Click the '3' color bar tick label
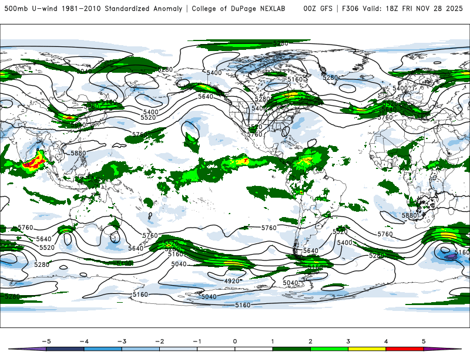This screenshot has width=470, height=352. pos(348,341)
